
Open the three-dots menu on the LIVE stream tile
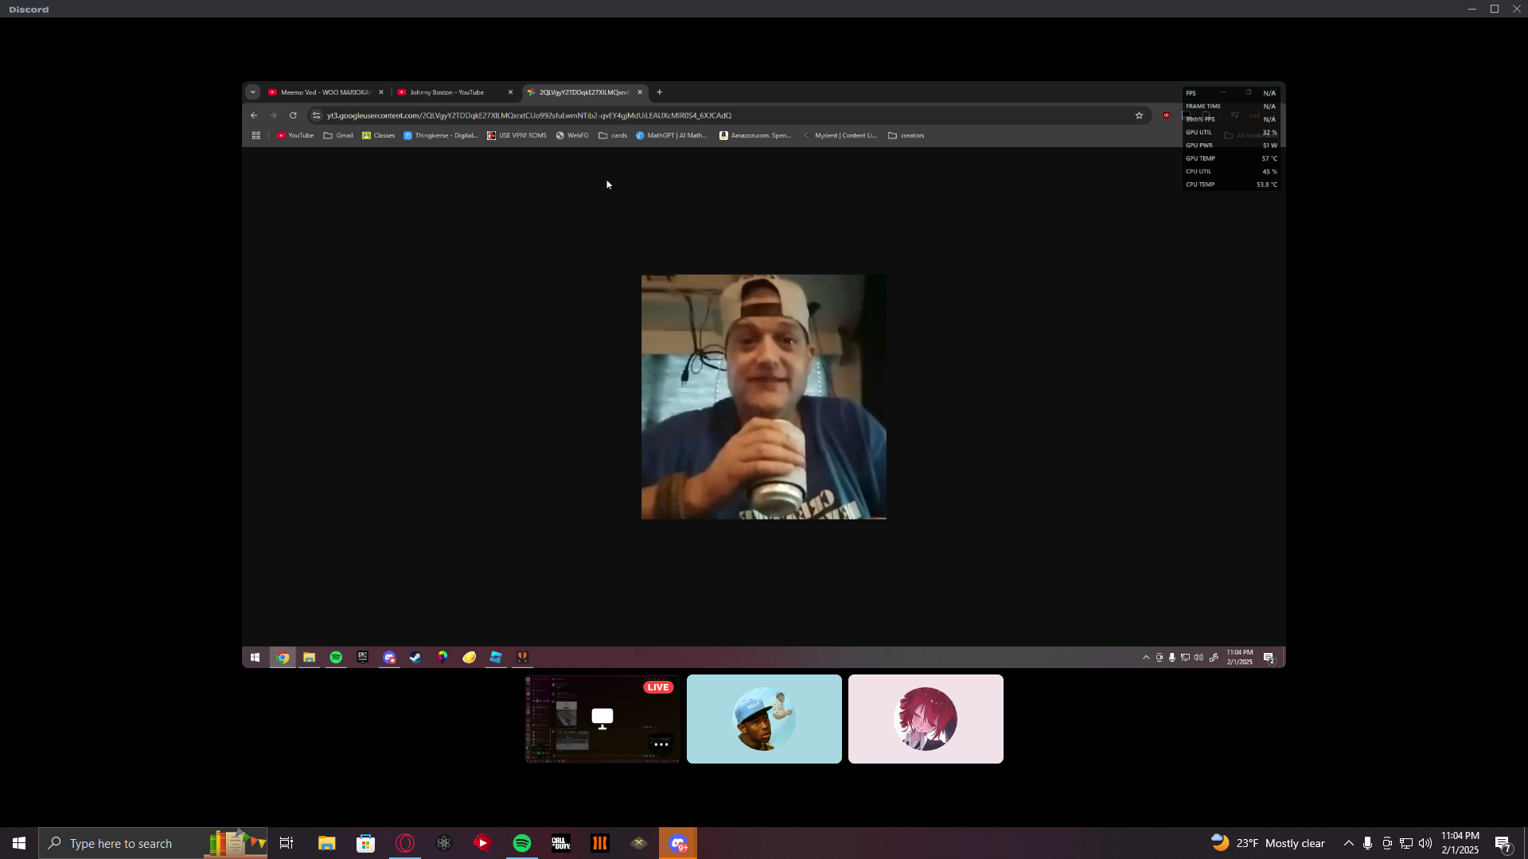[x=661, y=744]
